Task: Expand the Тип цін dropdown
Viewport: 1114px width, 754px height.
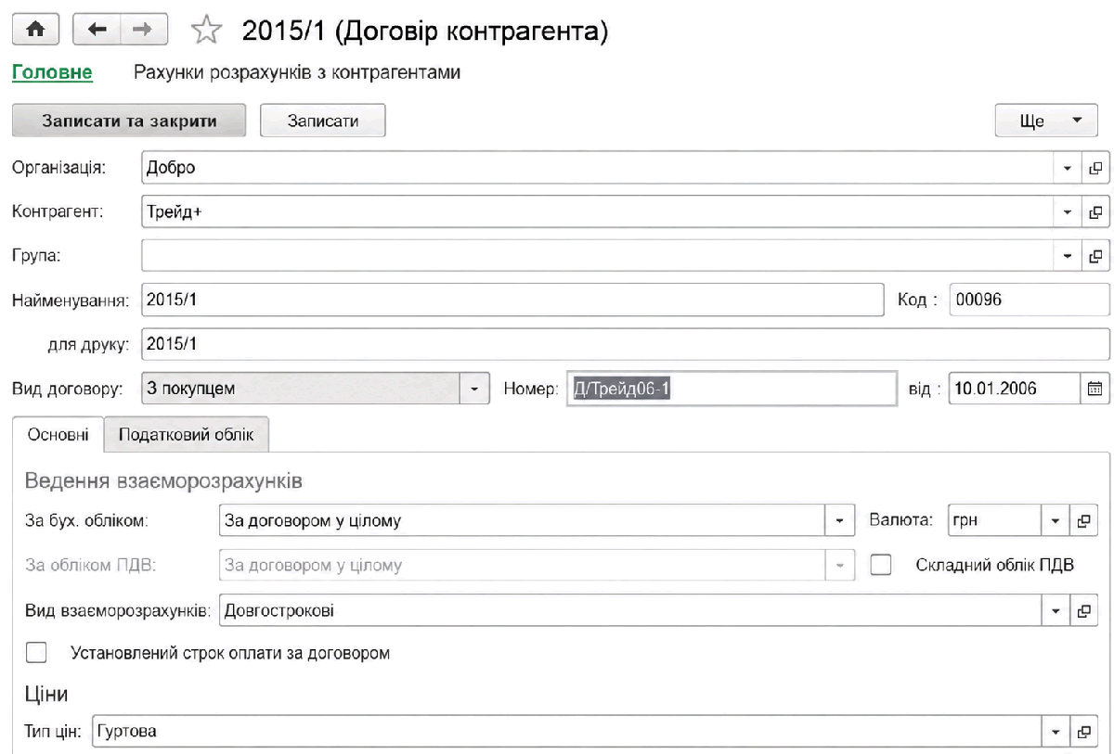Action: 1056,731
